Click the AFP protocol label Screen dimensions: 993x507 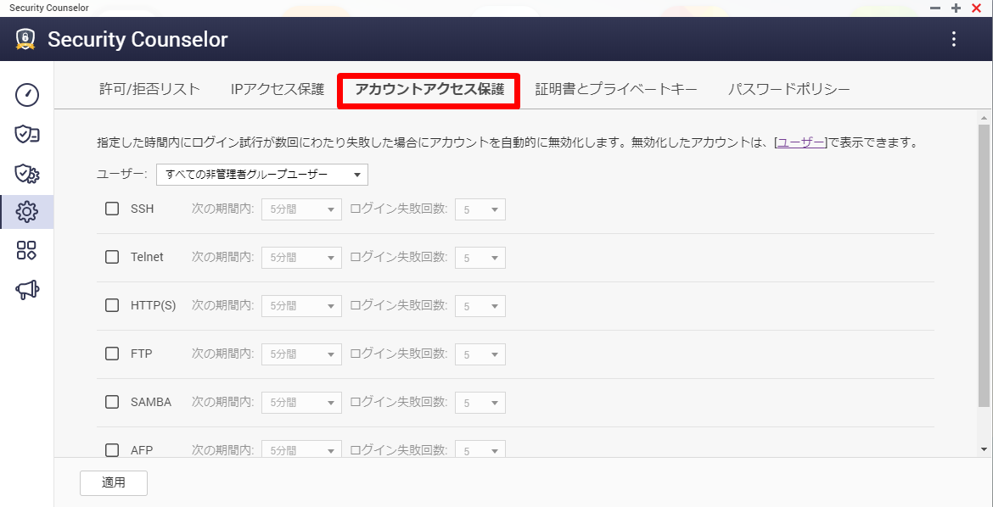coord(142,450)
